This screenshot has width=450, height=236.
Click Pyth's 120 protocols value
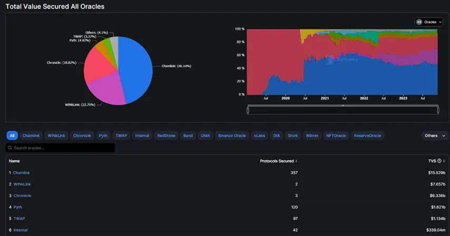point(295,207)
